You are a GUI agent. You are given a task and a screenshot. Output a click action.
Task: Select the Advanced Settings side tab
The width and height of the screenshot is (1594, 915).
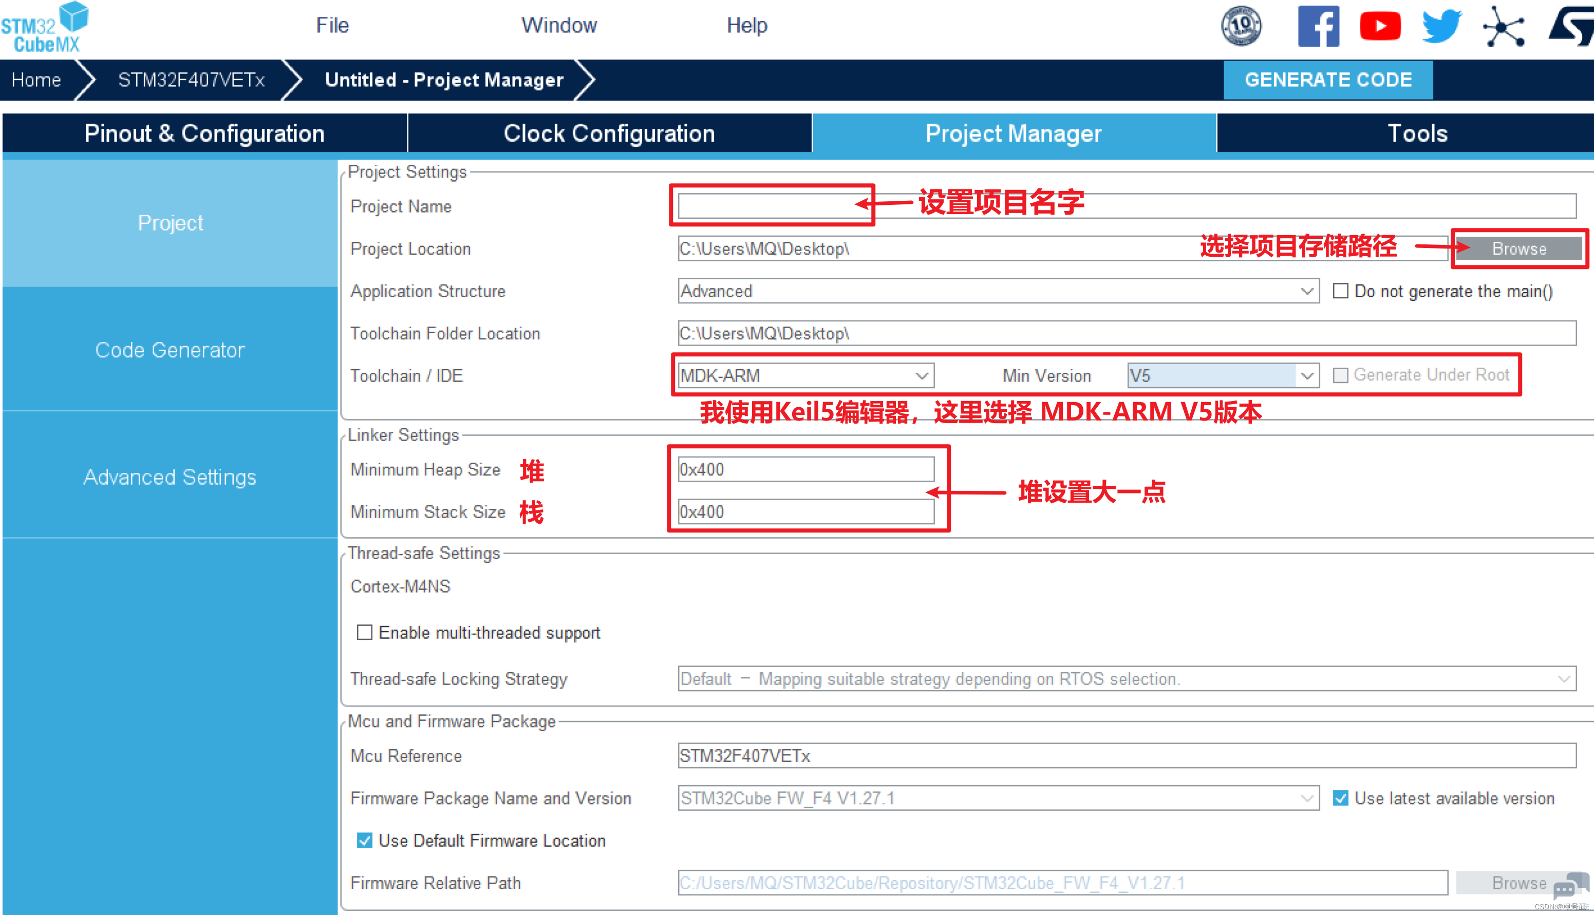170,477
